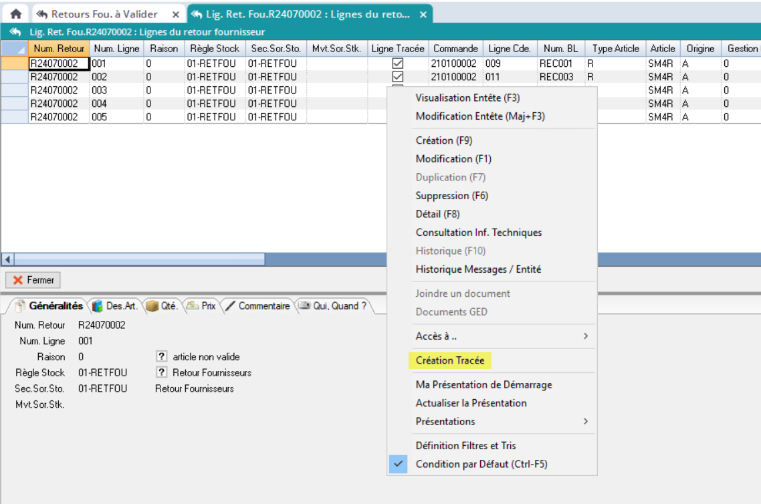761x504 pixels.
Task: Select Création Tracée from context menu
Action: (x=449, y=361)
